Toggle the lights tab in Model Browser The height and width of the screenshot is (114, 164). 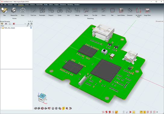(x=10, y=24)
